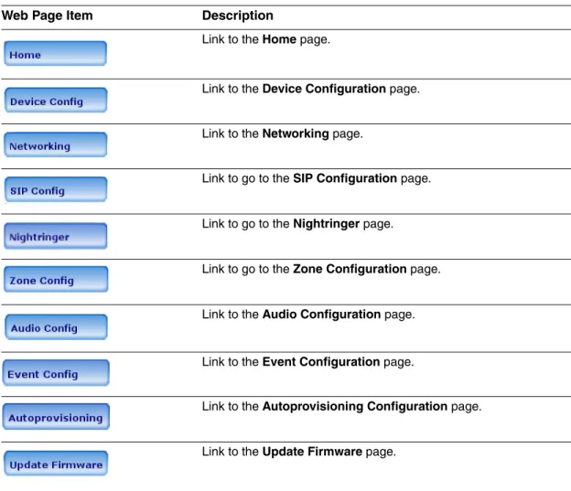The height and width of the screenshot is (491, 571).
Task: Open the Nightringer button
Action: tap(55, 236)
